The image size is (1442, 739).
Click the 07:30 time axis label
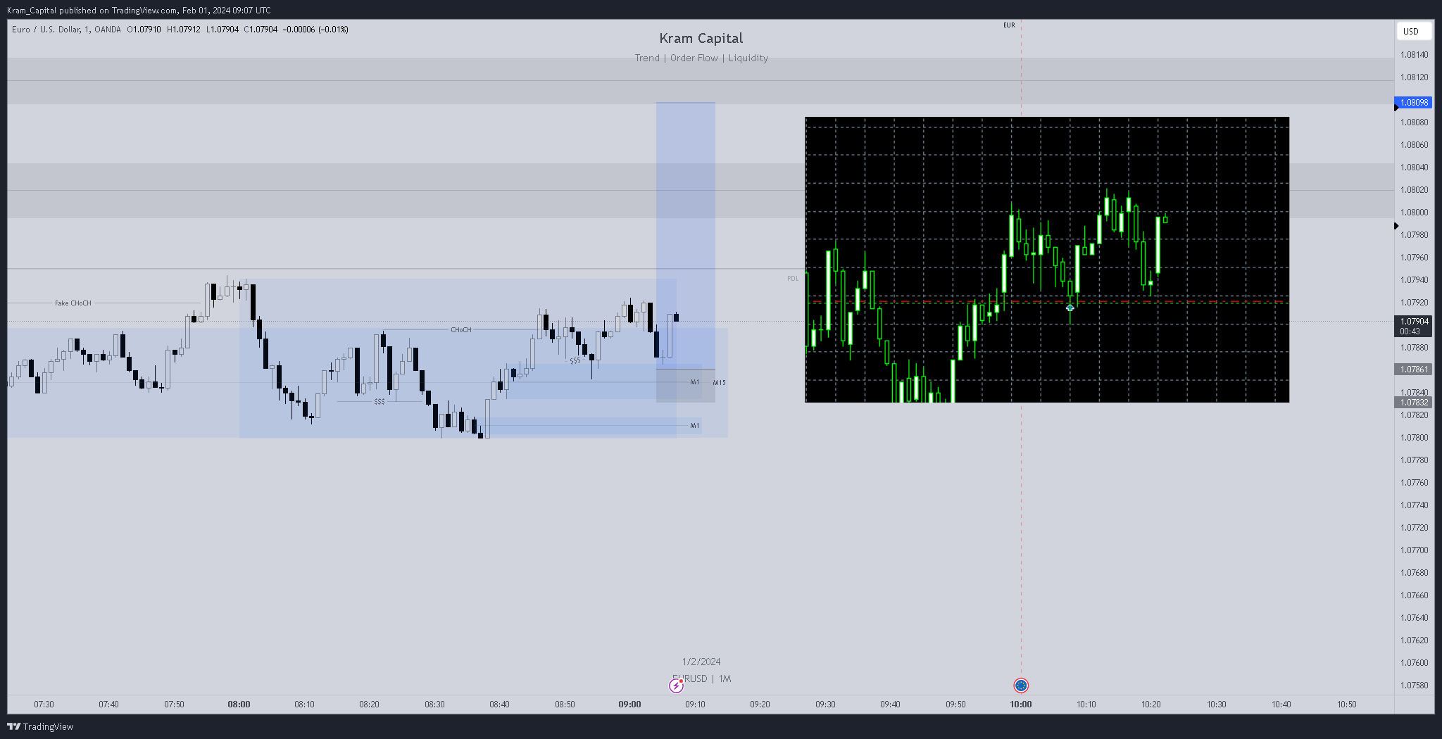coord(44,704)
